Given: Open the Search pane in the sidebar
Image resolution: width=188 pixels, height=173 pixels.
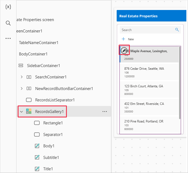Looking at the screenshot, I should click(x=8, y=23).
